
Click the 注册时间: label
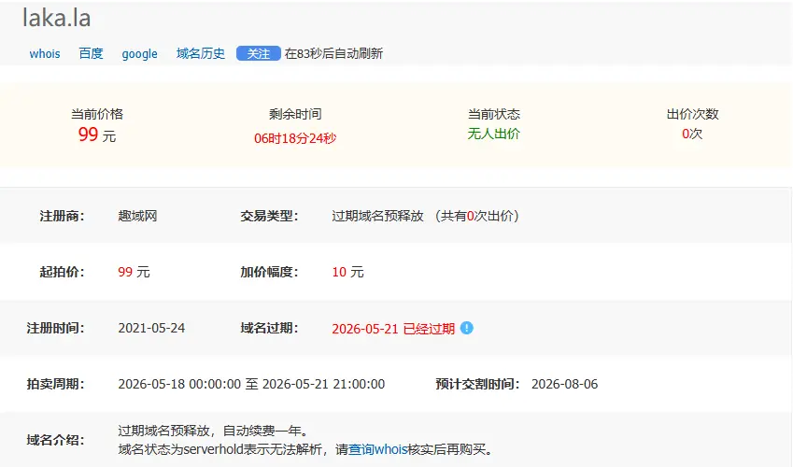point(55,328)
